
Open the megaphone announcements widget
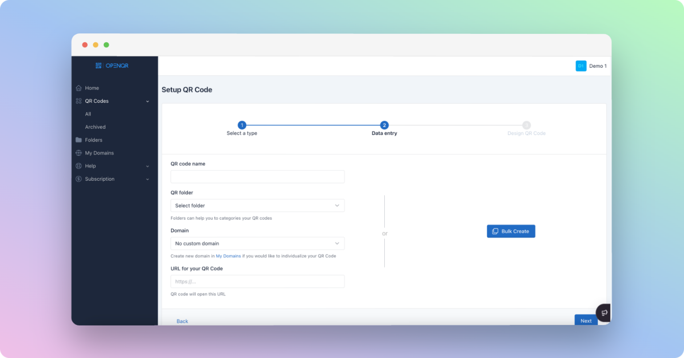(x=604, y=313)
